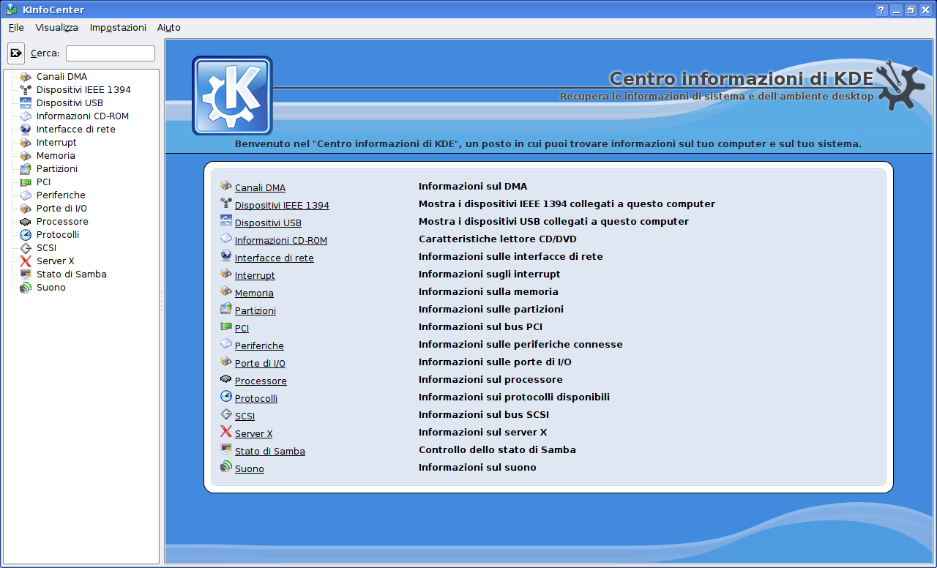The image size is (937, 568).
Task: Click the text "Informazioni sulla memoria"
Action: 488,292
